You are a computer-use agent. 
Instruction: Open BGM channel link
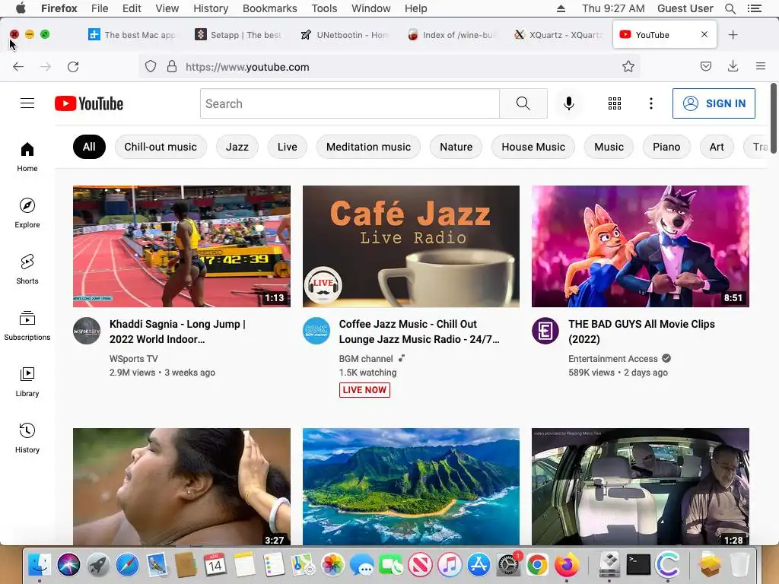click(366, 359)
